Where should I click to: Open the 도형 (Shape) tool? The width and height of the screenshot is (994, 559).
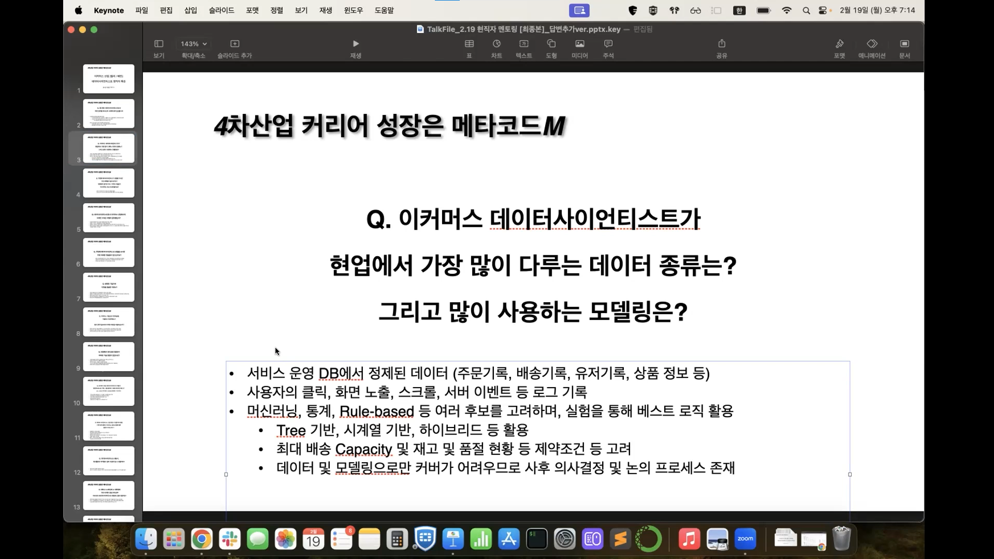pos(551,44)
